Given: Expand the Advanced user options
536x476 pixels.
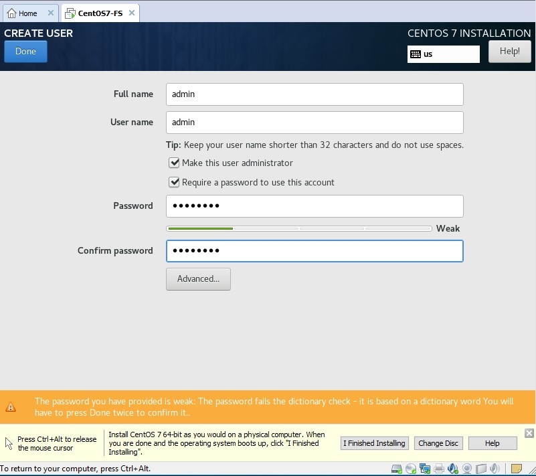Looking at the screenshot, I should pos(198,279).
